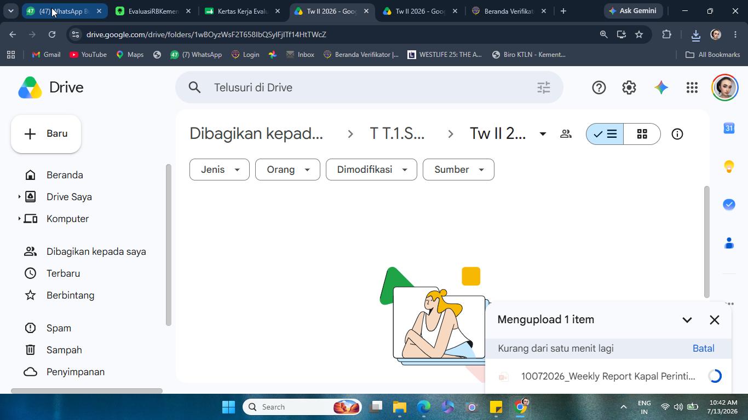
Task: Focus the Telusuri di Drive search field
Action: coord(369,87)
